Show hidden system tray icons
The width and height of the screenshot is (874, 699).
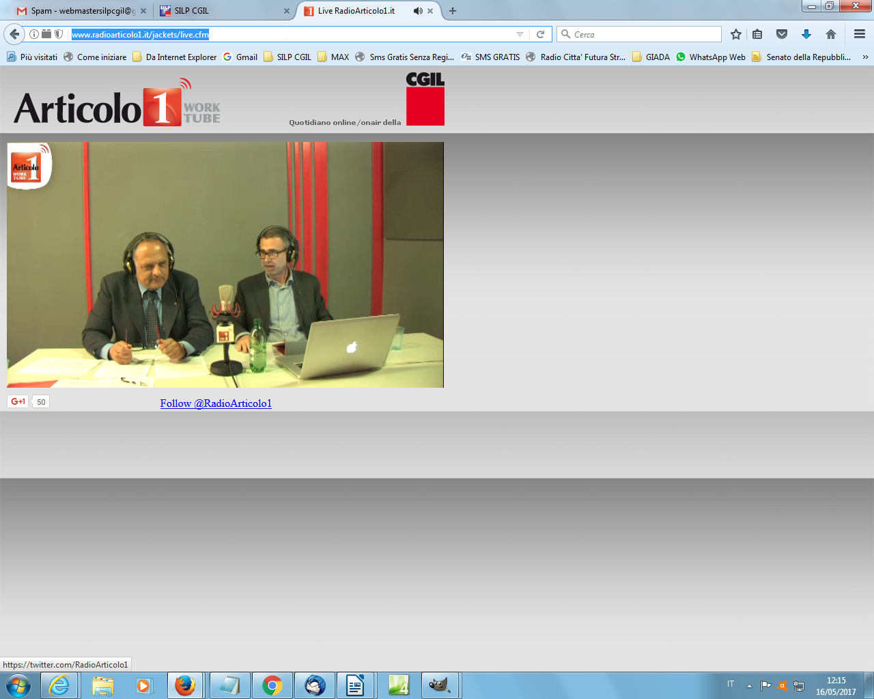[749, 685]
